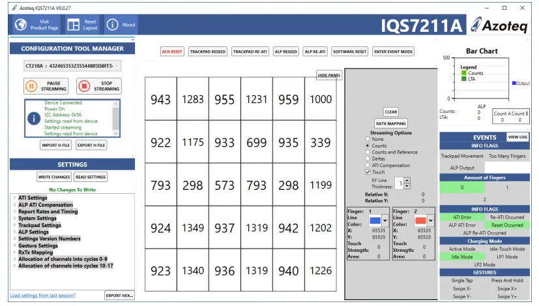Click the trackpad cell showing 573
Viewport: 539px width, 306px height.
[x=224, y=185]
